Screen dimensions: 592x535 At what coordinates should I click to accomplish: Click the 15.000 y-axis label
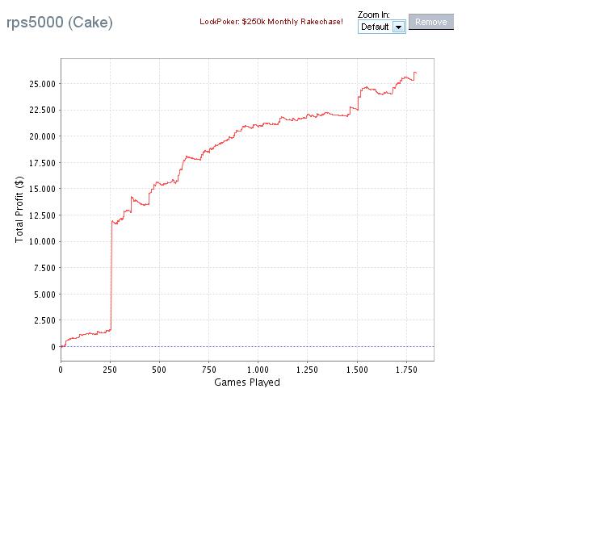[42, 189]
